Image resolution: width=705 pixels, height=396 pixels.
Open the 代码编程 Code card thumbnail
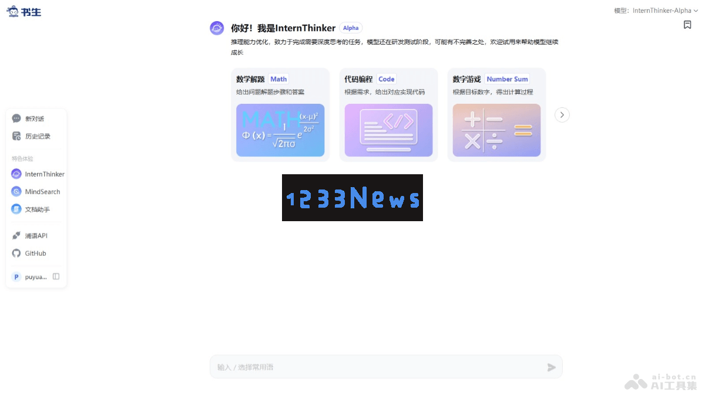pyautogui.click(x=388, y=130)
